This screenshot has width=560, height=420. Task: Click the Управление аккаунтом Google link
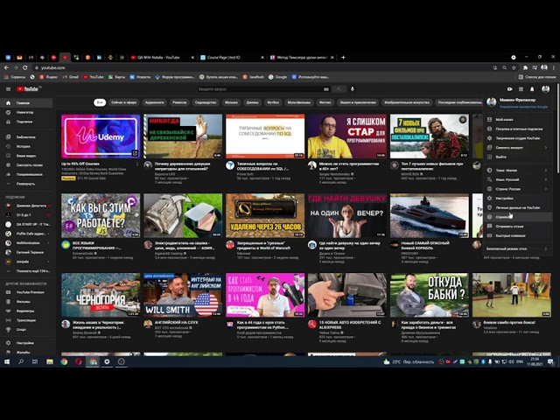(523, 107)
